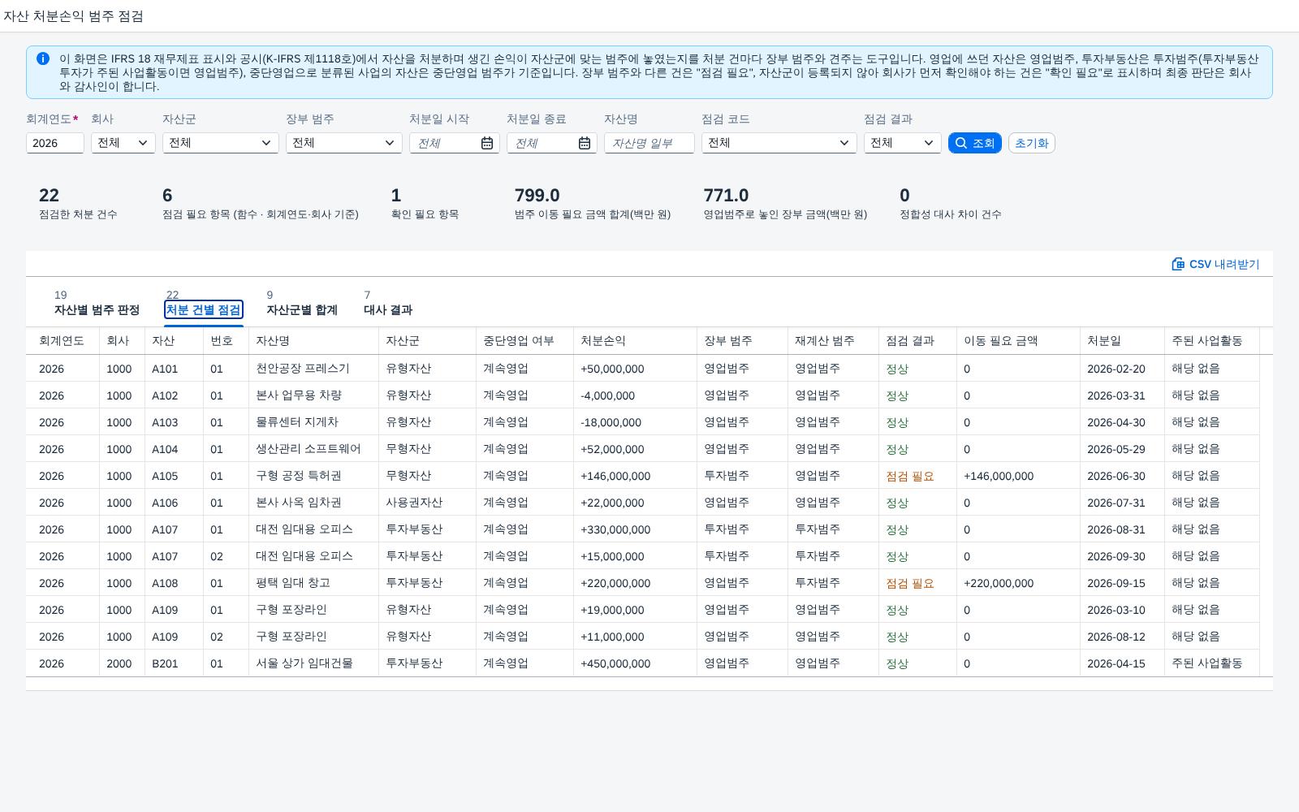Click the 중단영업 여부 column header

pos(524,341)
